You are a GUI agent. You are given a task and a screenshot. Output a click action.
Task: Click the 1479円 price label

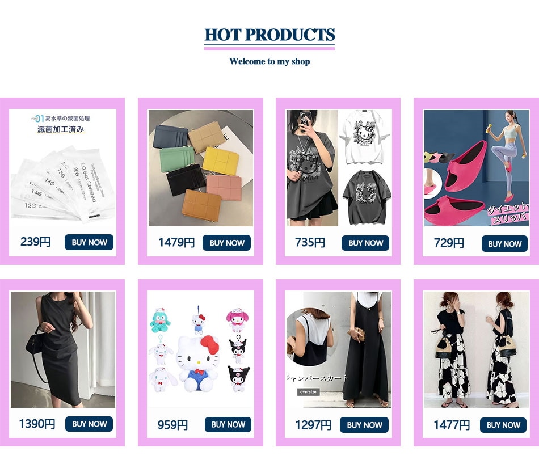[176, 243]
